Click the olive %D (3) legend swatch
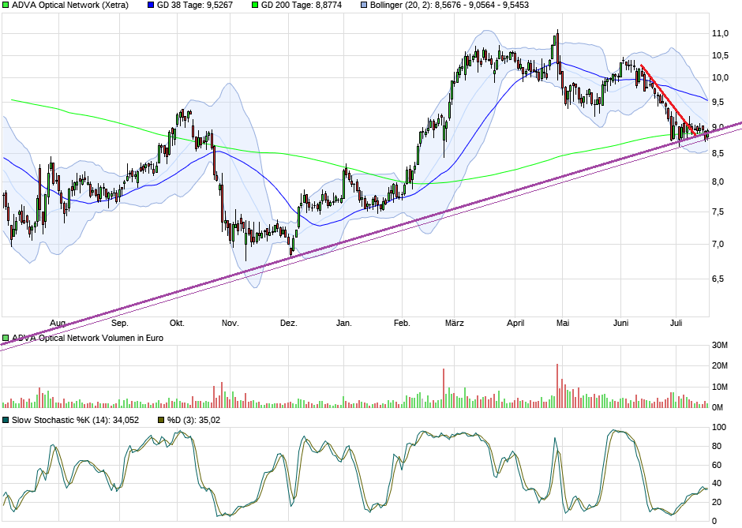Image resolution: width=742 pixels, height=528 pixels. [161, 420]
